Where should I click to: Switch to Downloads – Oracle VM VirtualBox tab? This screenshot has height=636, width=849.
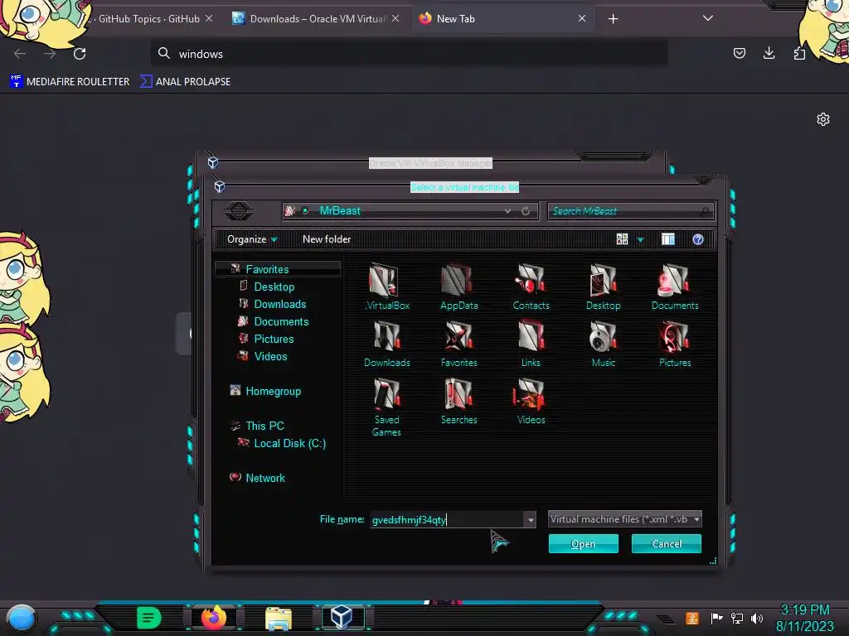316,19
